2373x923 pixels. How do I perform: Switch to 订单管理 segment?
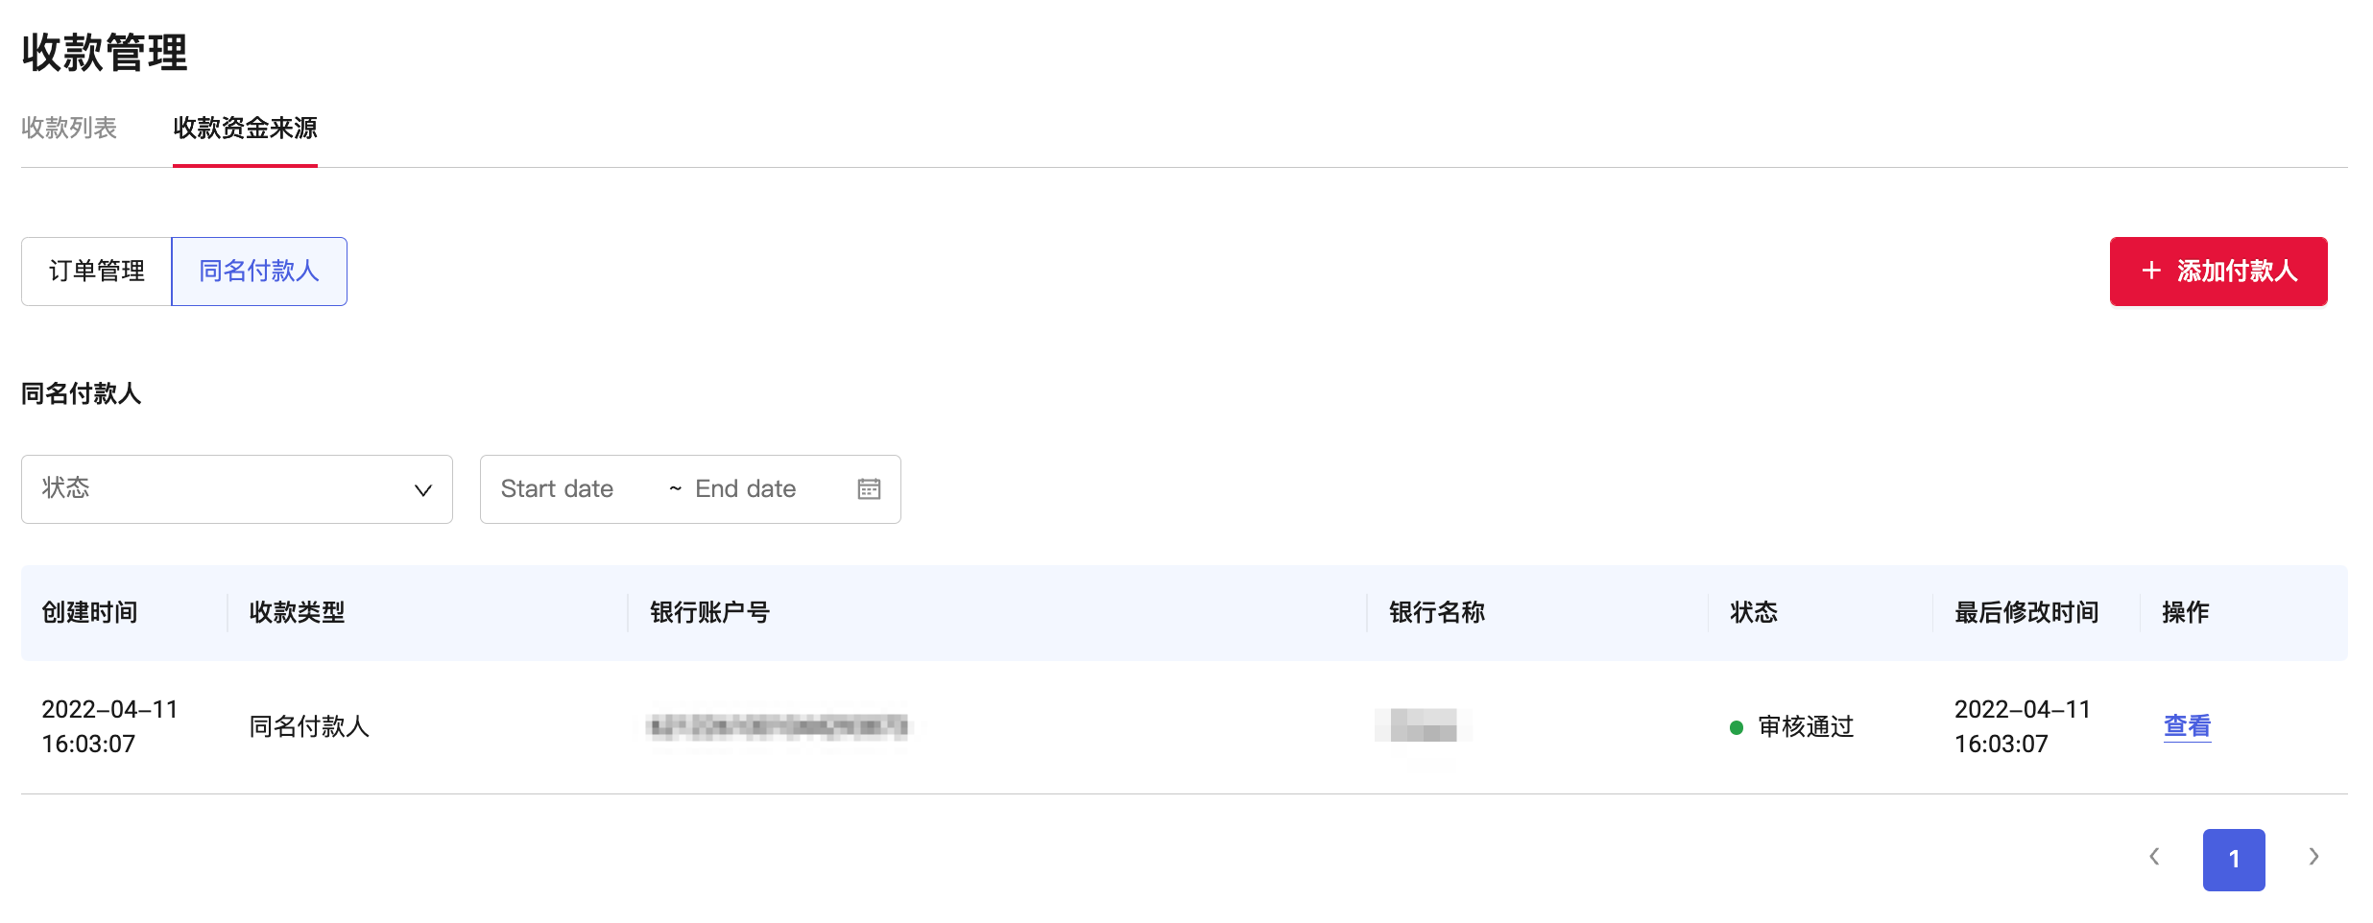pyautogui.click(x=97, y=272)
